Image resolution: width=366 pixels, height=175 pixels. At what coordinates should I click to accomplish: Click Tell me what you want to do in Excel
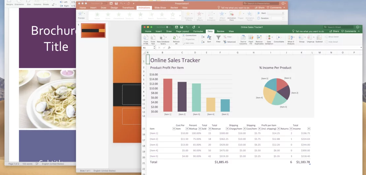coord(308,31)
